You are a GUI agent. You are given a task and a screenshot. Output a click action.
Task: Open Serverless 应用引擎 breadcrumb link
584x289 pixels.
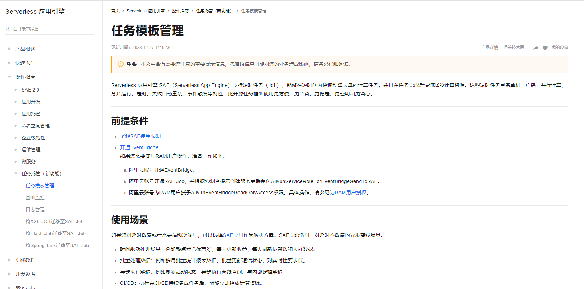tap(146, 11)
